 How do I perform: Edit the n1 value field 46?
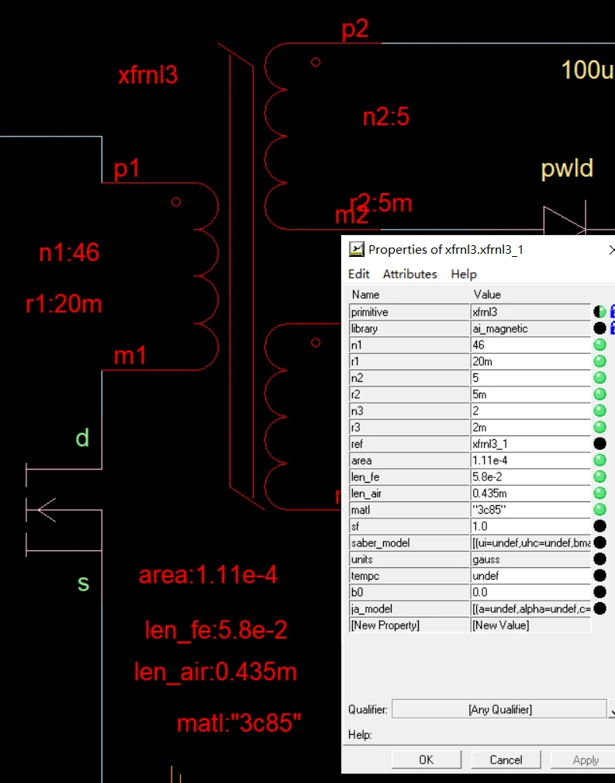coord(530,345)
